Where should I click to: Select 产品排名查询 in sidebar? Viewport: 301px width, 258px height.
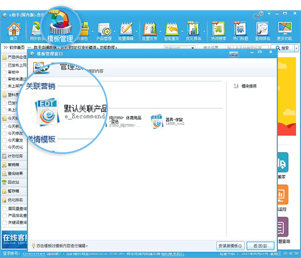click(15, 216)
